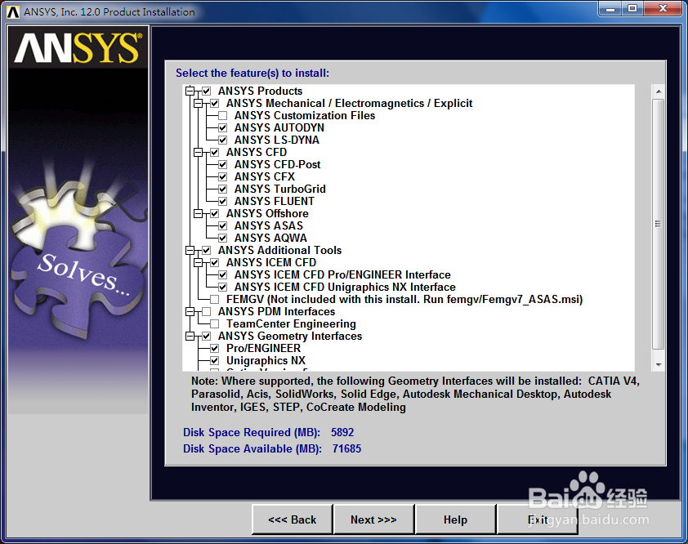Click the feature list scrollbar thumb

658,224
